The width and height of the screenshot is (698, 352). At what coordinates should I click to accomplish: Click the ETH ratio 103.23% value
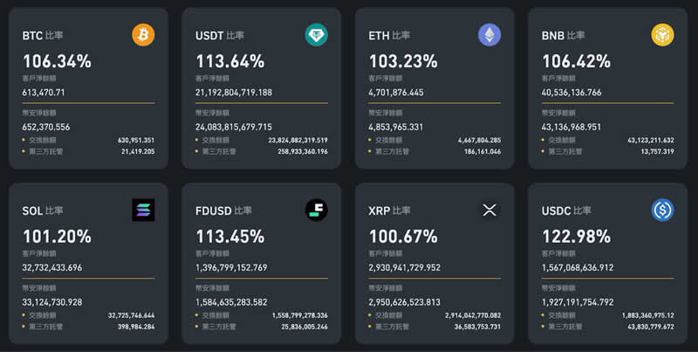pos(403,61)
